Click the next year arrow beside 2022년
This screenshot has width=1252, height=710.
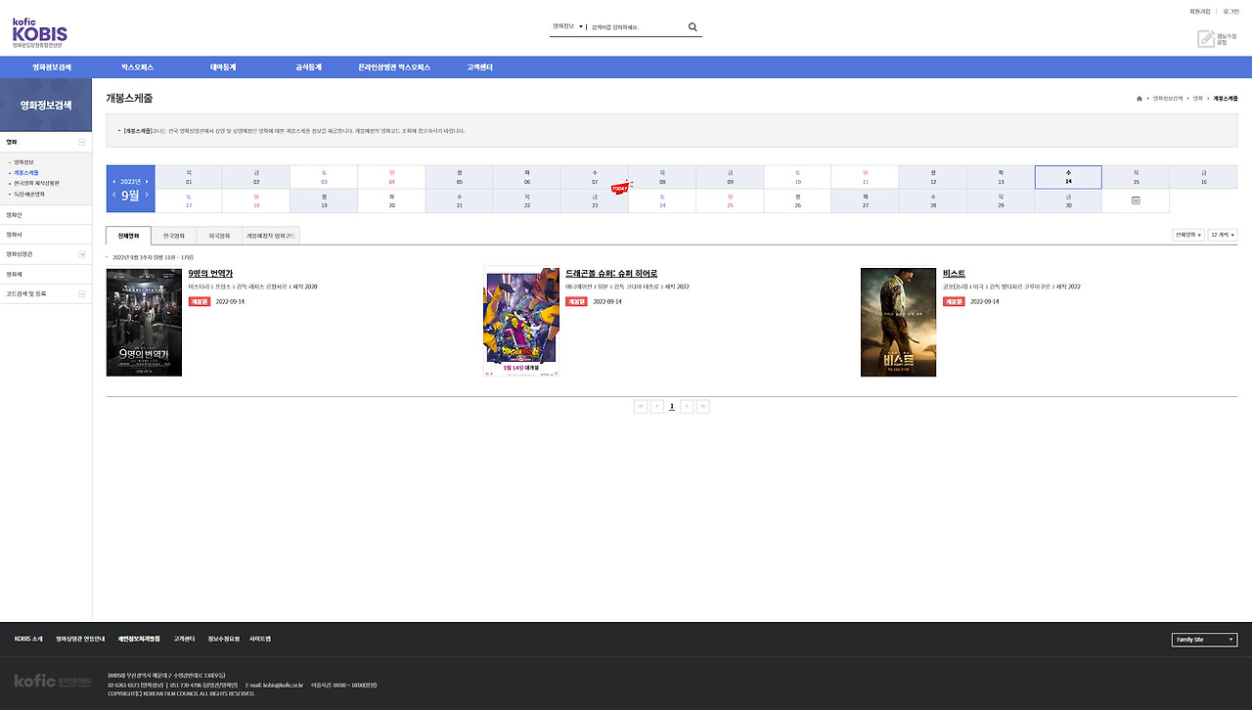[x=148, y=182]
